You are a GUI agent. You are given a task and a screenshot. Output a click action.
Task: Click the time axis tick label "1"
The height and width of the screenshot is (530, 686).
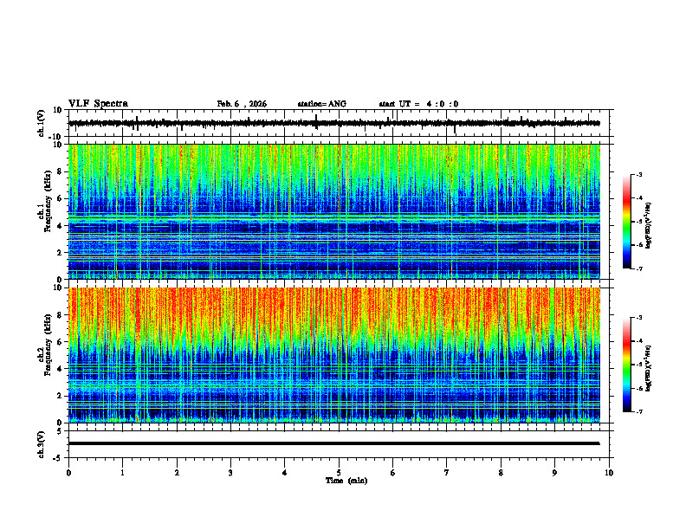pyautogui.click(x=122, y=473)
